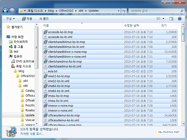Click the ime32-ko-kr.msp patch icon

click(x=45, y=76)
